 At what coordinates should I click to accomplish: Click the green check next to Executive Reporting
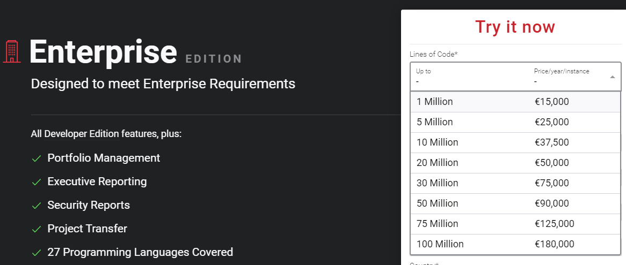pos(37,182)
